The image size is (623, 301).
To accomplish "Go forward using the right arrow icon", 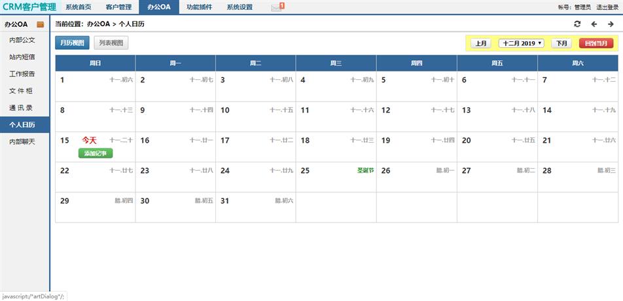I will tap(611, 24).
